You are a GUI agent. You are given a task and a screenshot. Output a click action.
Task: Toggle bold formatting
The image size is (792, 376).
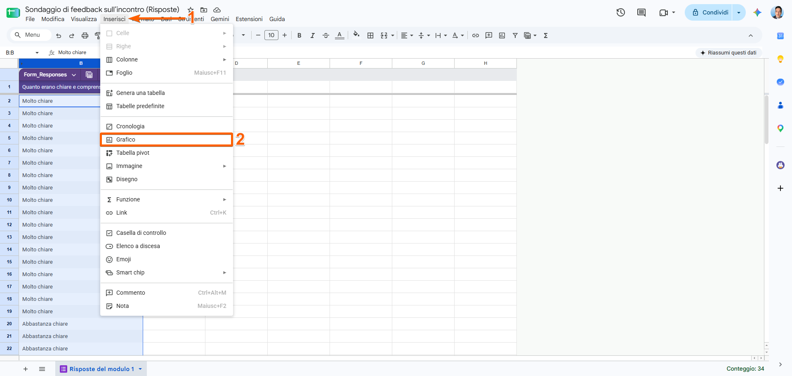point(299,35)
